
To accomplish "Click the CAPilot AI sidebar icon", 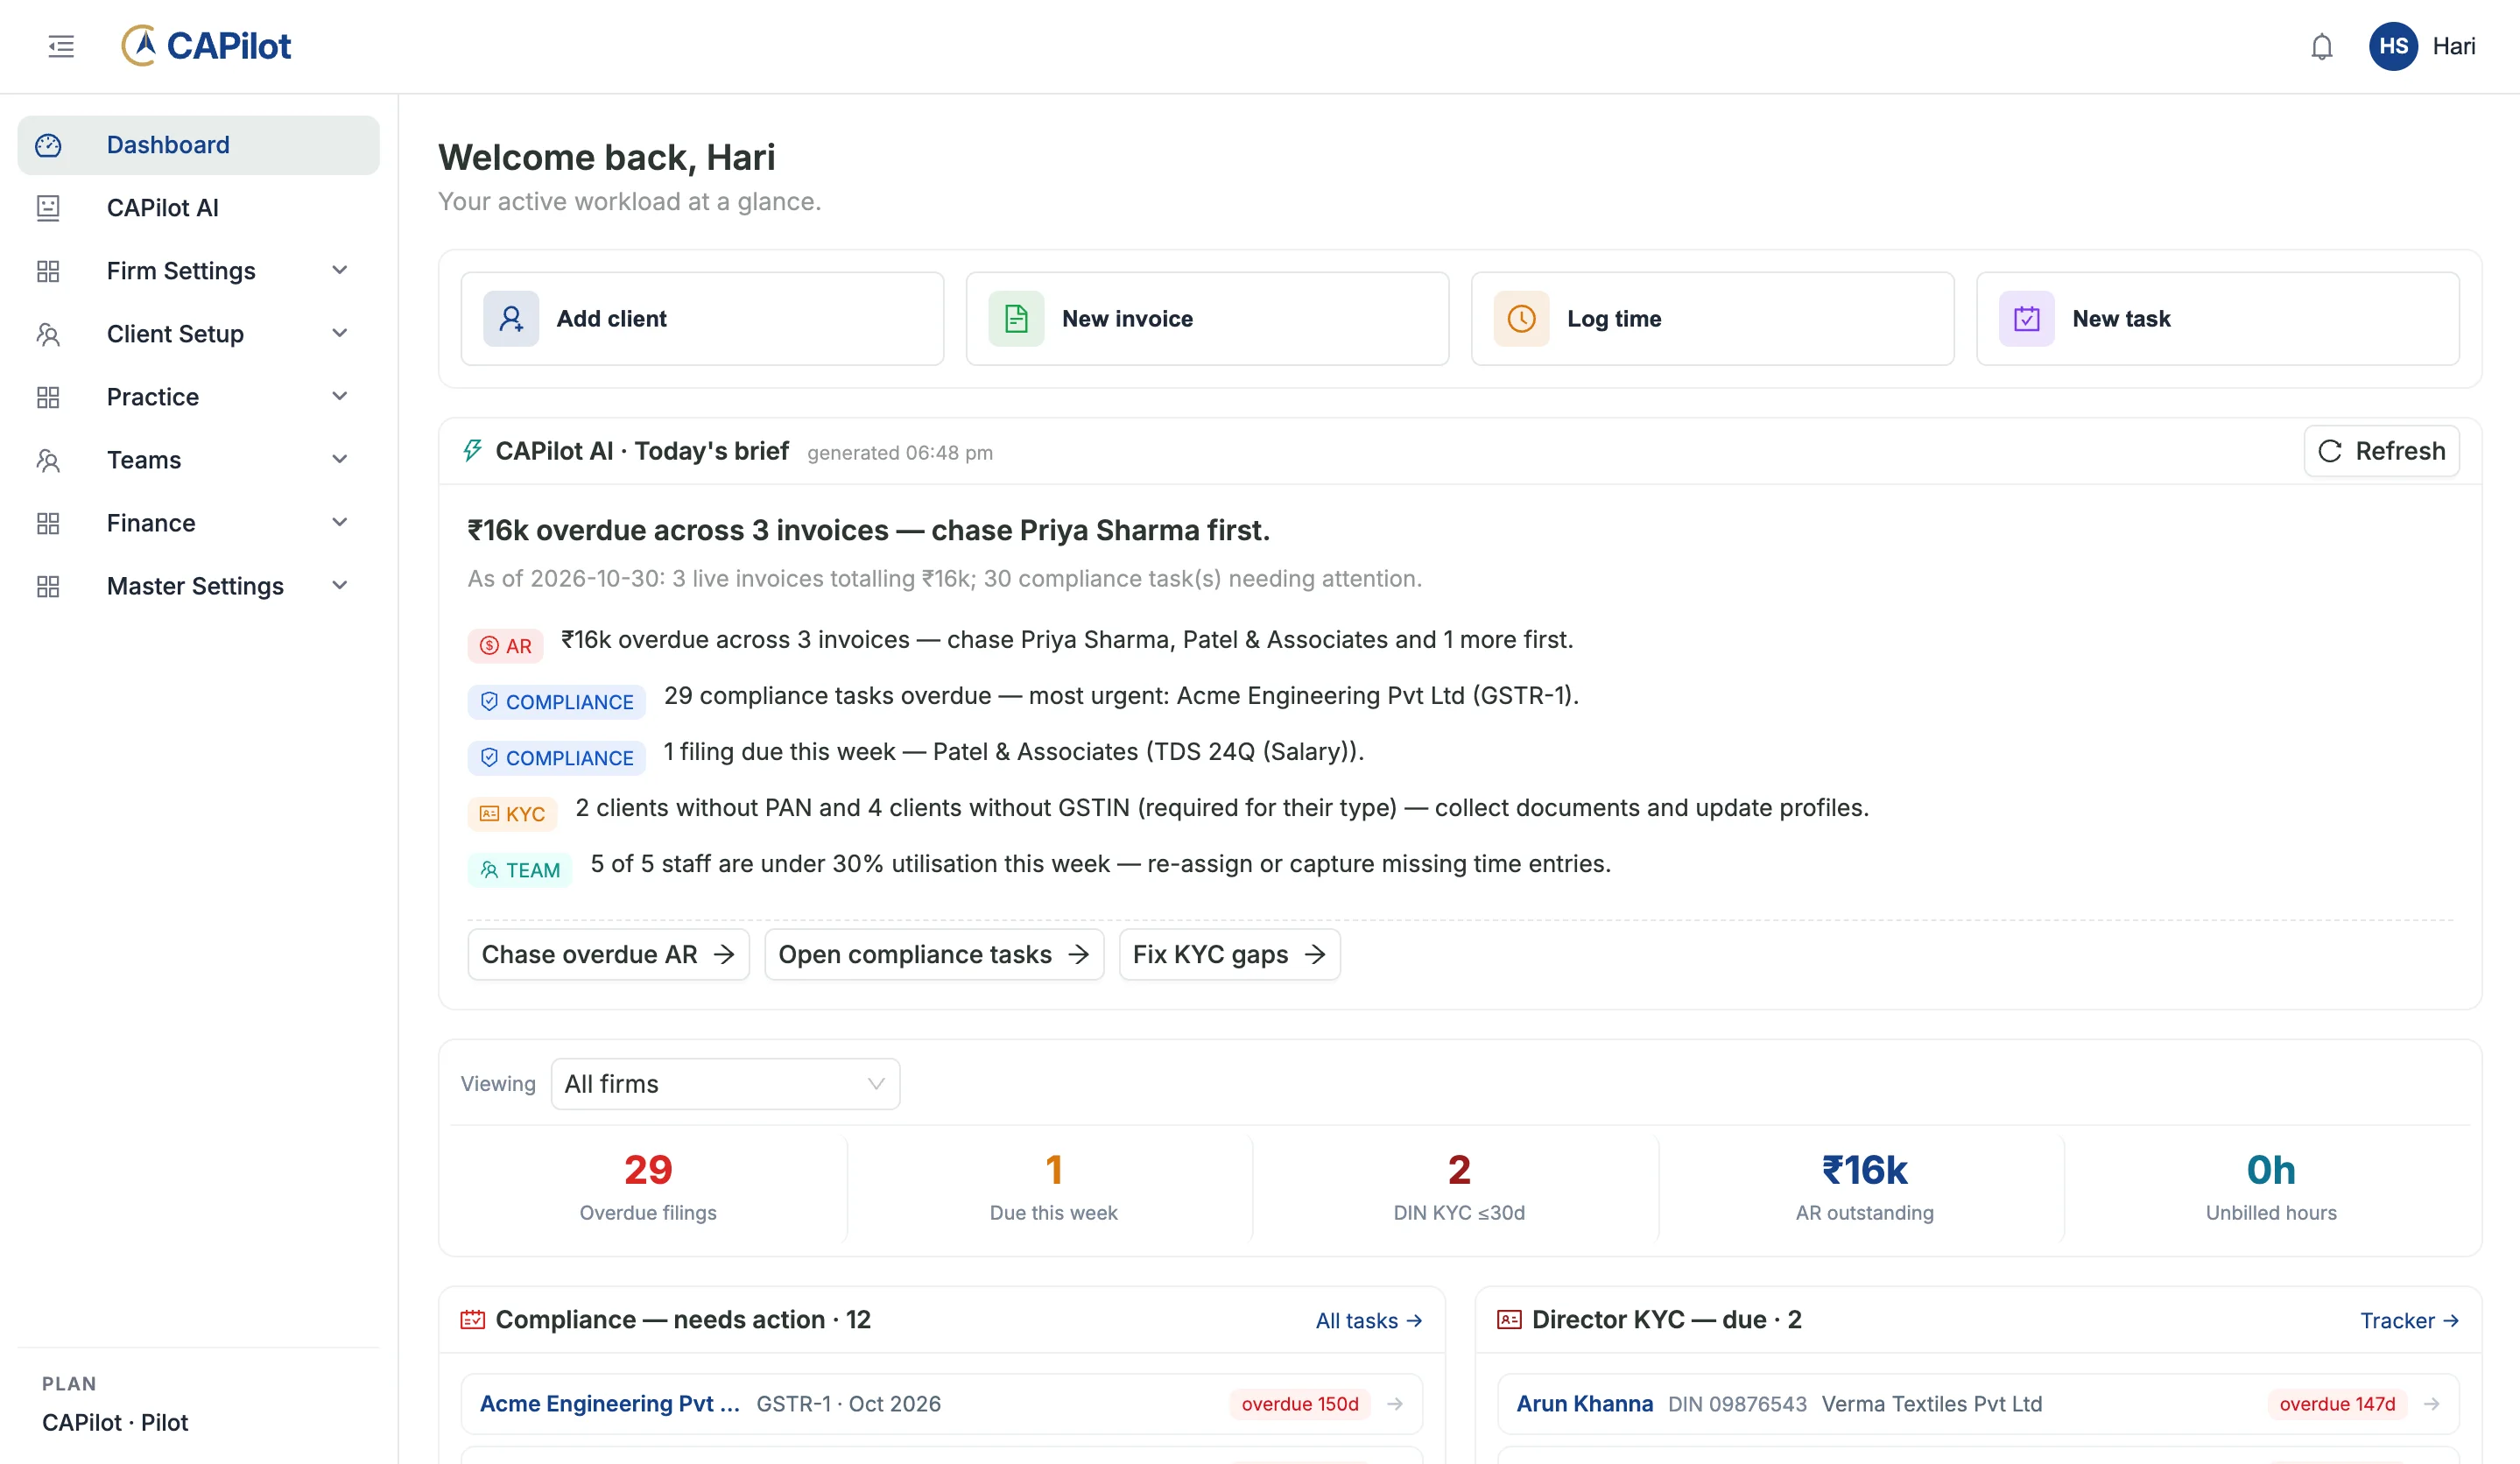I will tap(48, 208).
